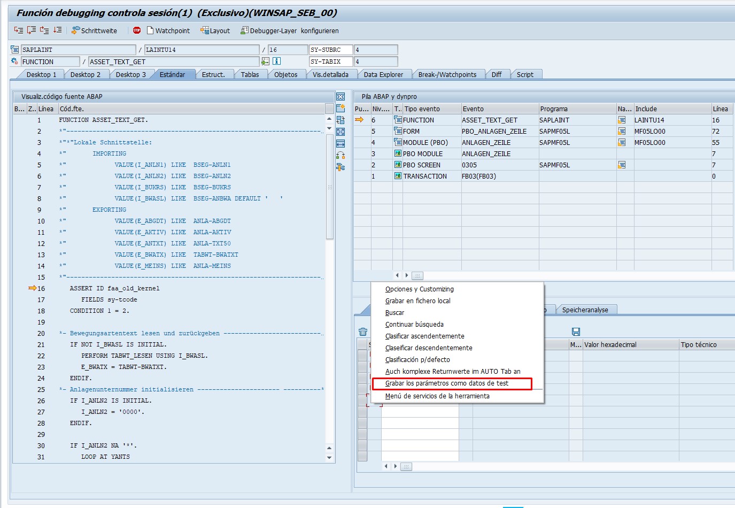The height and width of the screenshot is (508, 735).
Task: Click the return step icon in toolbar
Action: [44, 30]
